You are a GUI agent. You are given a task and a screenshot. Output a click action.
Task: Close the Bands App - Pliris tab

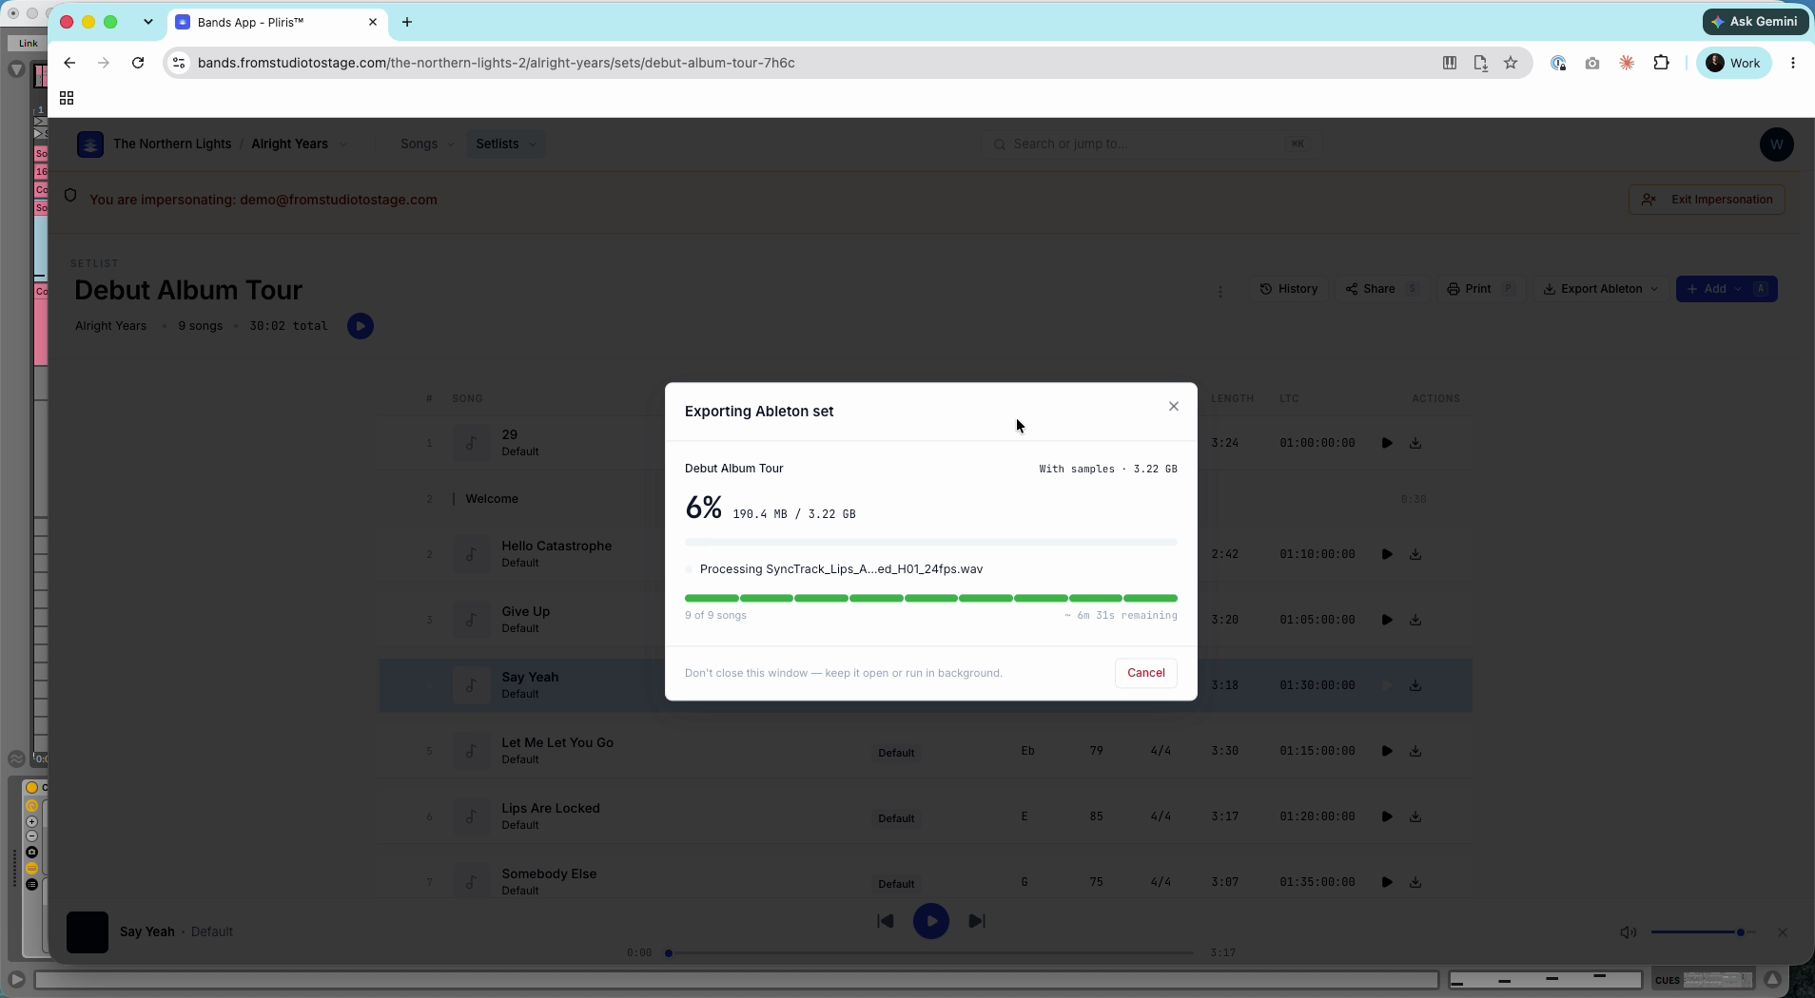click(x=373, y=22)
